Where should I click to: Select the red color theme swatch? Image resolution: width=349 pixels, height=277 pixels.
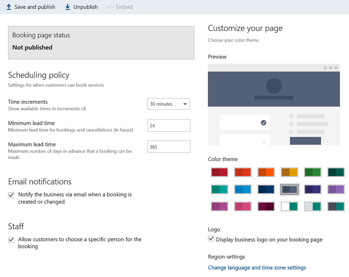219,172
